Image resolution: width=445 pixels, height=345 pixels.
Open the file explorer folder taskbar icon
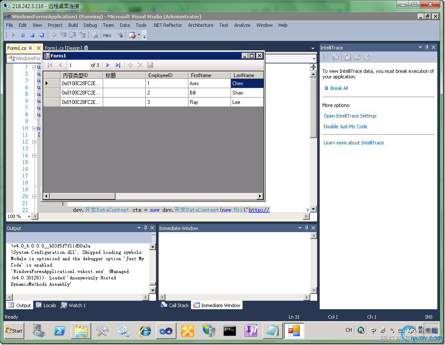[81, 331]
